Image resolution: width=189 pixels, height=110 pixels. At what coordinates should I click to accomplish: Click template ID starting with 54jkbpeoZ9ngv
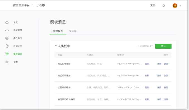pos(129,87)
